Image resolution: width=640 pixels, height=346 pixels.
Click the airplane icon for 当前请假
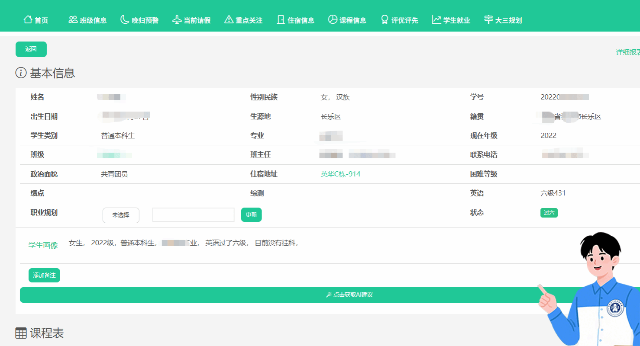(x=177, y=19)
